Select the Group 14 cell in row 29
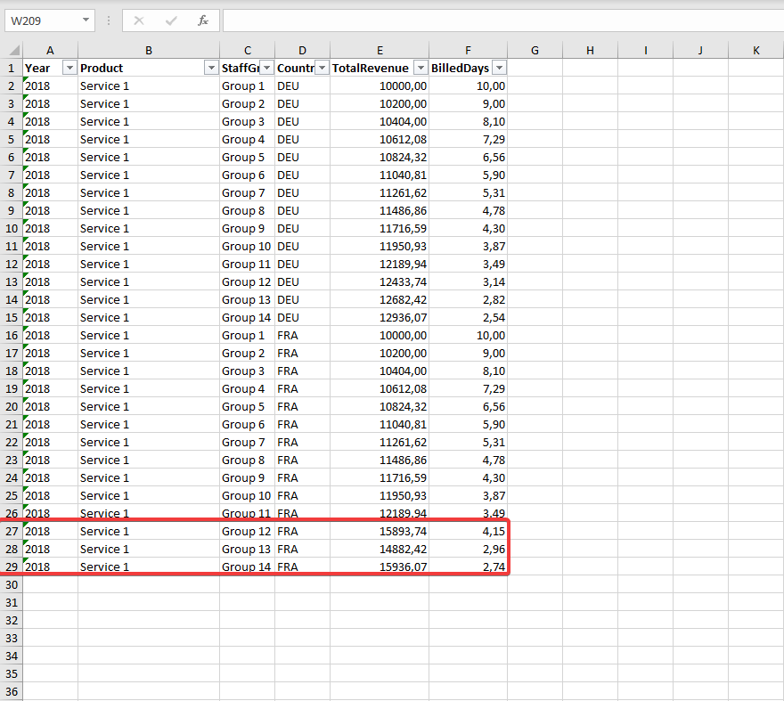This screenshot has width=784, height=701. point(247,567)
